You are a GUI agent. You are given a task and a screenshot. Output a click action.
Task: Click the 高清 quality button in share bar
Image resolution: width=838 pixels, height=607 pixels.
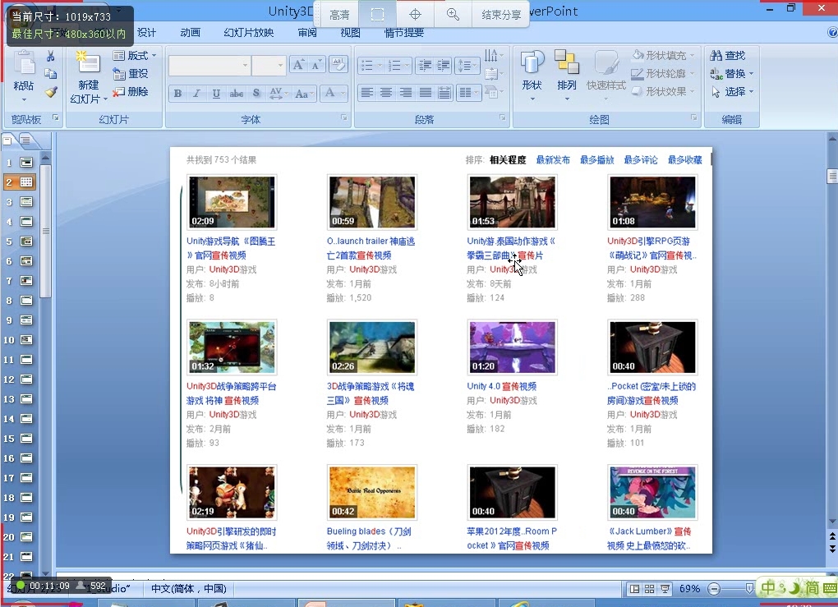[339, 15]
